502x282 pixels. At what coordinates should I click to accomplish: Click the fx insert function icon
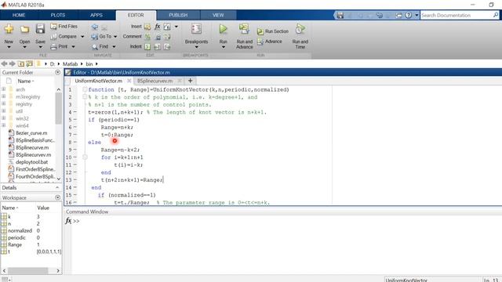157,27
